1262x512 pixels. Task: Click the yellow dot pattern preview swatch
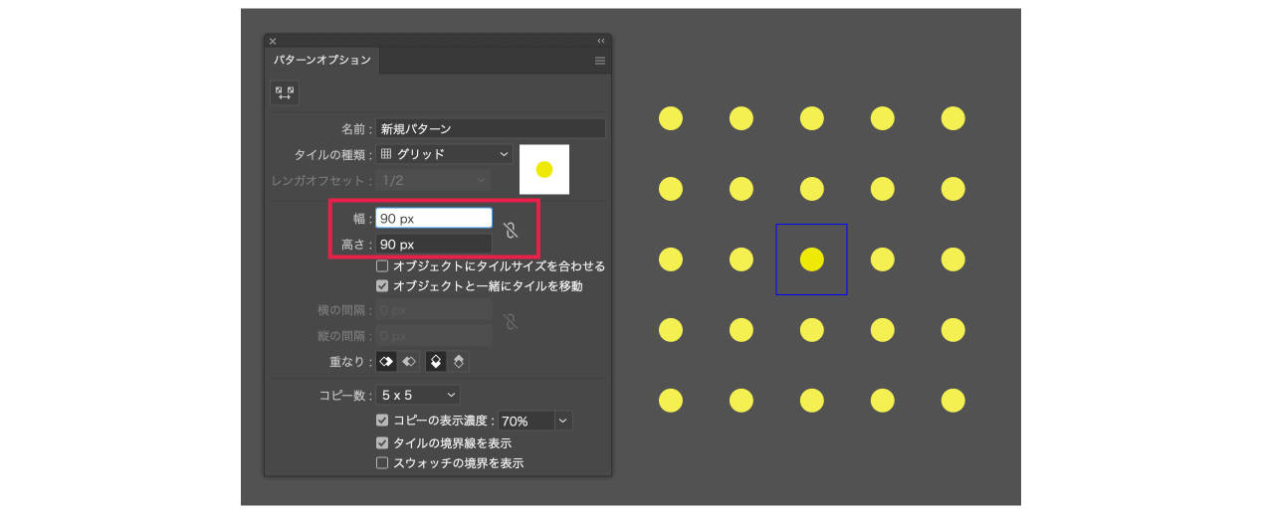pos(544,169)
